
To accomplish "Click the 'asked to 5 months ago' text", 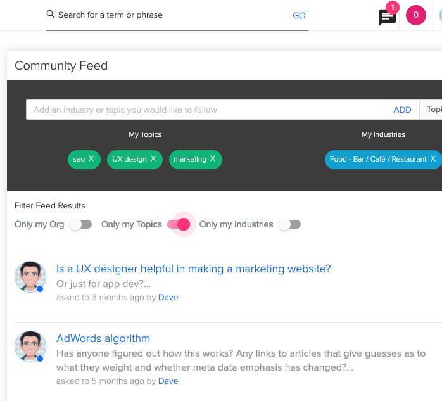I will point(100,381).
